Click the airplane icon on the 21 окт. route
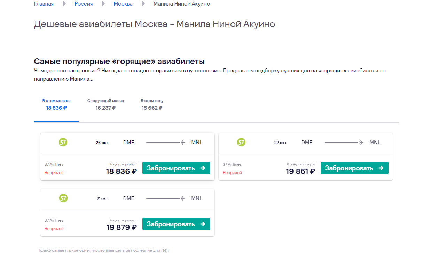The width and height of the screenshot is (430, 260). tap(183, 198)
